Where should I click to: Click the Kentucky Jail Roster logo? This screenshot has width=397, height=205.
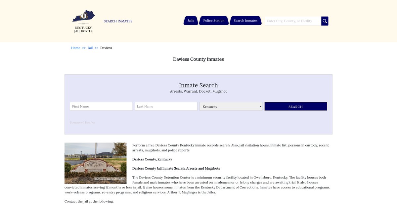(x=83, y=21)
